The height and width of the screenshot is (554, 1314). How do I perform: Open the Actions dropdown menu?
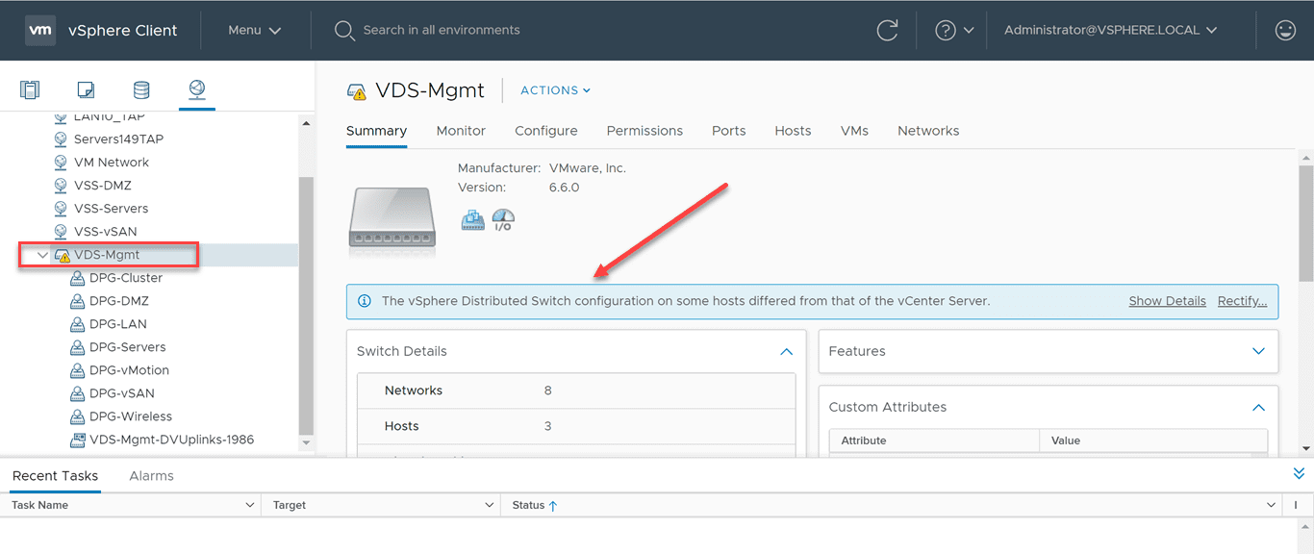point(555,90)
